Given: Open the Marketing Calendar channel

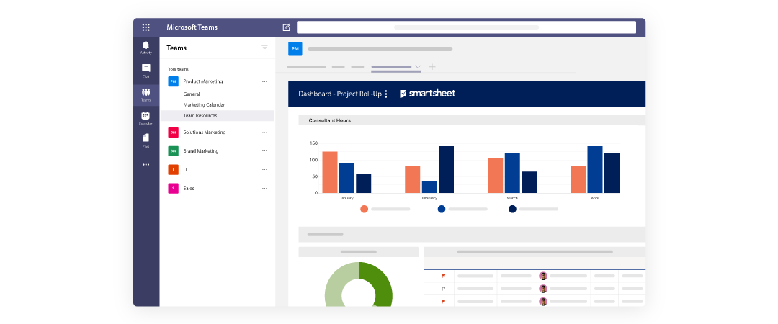Looking at the screenshot, I should (x=204, y=104).
